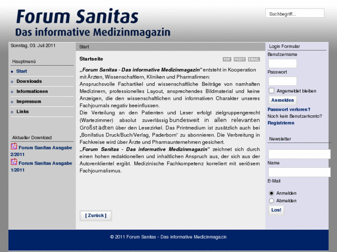Screen dimensions: 337x252
Task: Follow the 'Registrieren' link
Action: pos(281,123)
